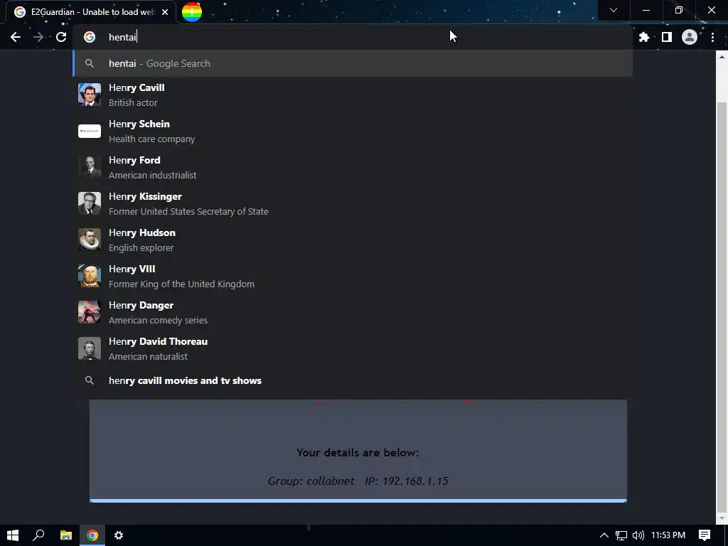Choose the Henry Schein suggestion
728x546 pixels.
coord(353,131)
